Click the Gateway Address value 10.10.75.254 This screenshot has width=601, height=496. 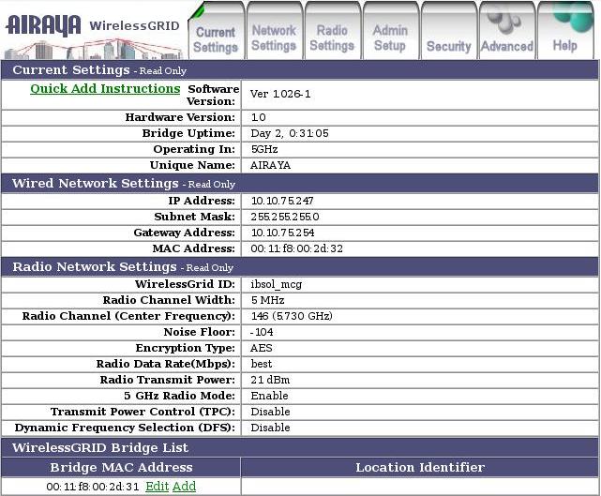(x=282, y=233)
